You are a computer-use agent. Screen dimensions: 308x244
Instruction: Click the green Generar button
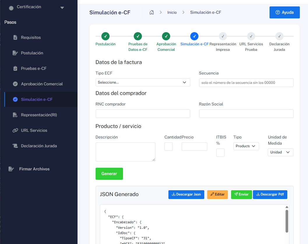click(109, 174)
